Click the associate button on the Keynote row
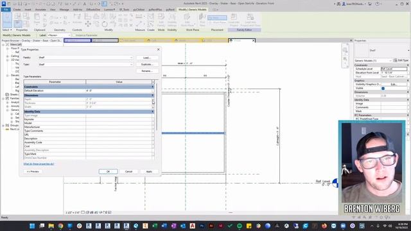Viewport: 411px width, 231px height. [153, 119]
